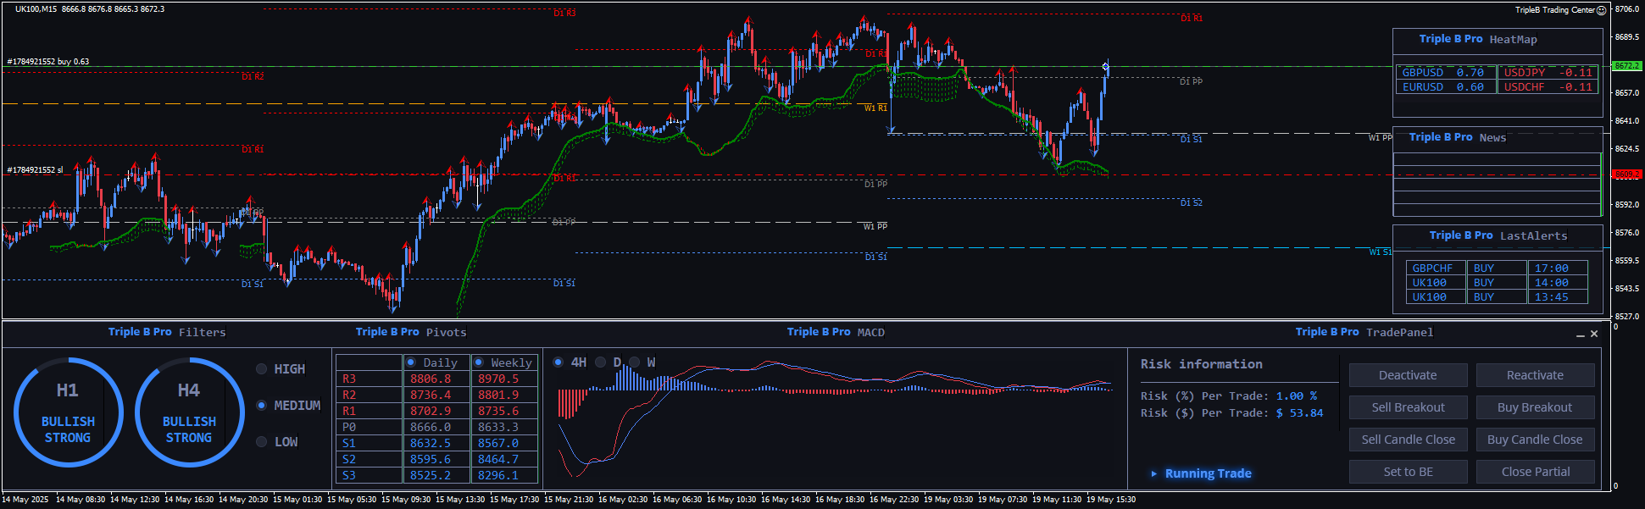Click the Deactivate button

pos(1408,375)
